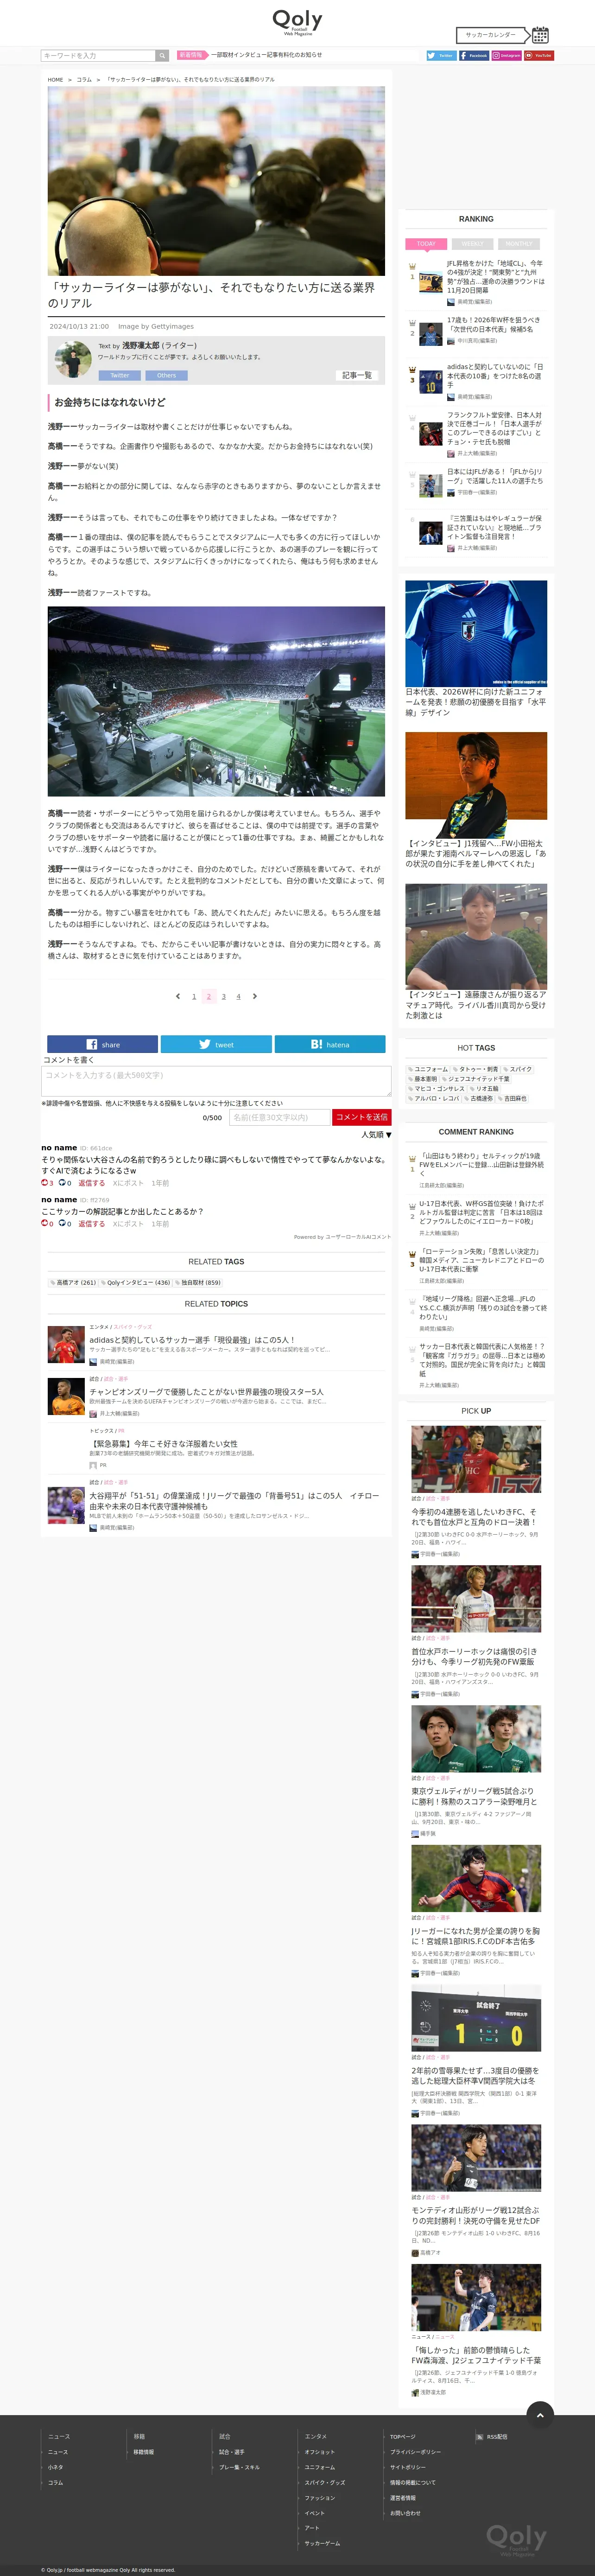Click the keyword search input field
Image resolution: width=595 pixels, height=2576 pixels.
98,56
